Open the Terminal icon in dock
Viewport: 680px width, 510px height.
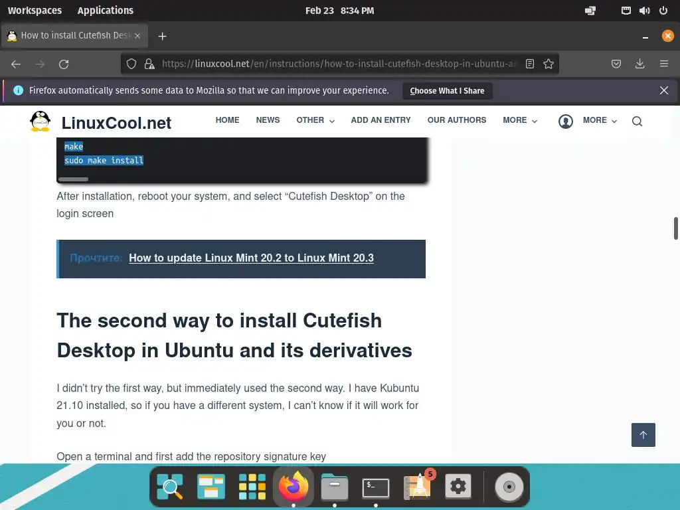pos(376,488)
